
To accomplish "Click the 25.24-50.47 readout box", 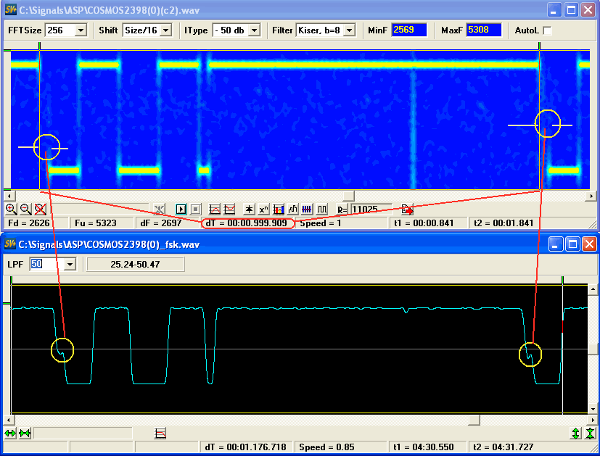I will (x=136, y=264).
